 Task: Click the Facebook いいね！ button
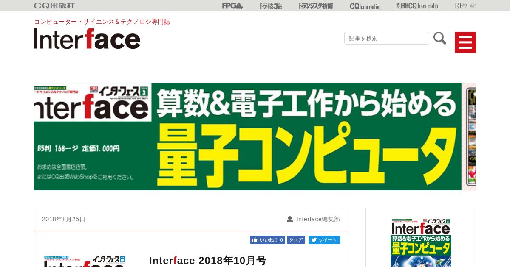tap(267, 240)
